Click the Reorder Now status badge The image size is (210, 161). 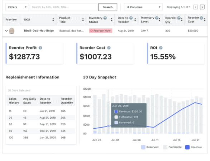coord(101,31)
